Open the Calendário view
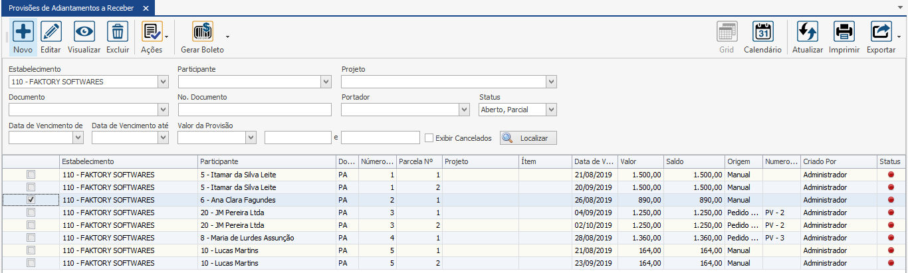Image resolution: width=908 pixels, height=273 pixels. [762, 32]
